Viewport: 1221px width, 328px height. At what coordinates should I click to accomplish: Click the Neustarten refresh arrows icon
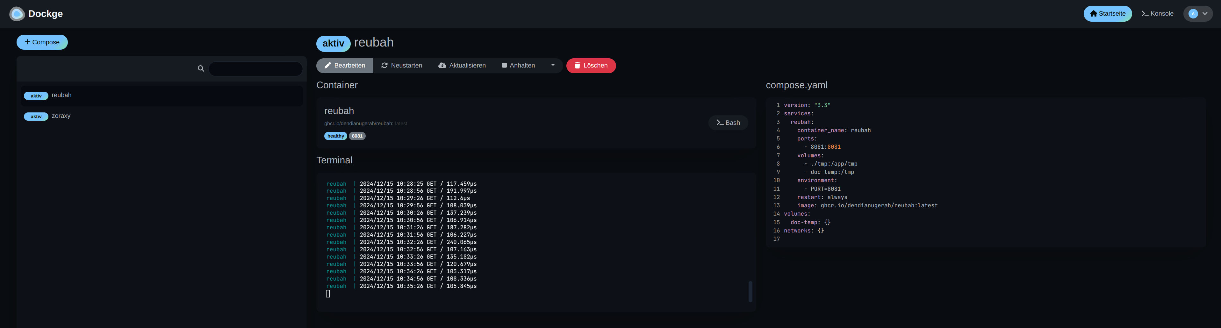click(384, 65)
